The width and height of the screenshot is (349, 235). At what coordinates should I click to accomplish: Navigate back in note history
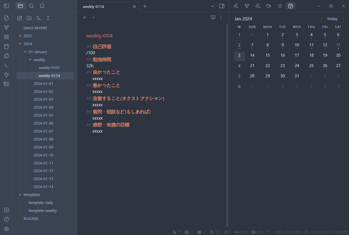[85, 17]
